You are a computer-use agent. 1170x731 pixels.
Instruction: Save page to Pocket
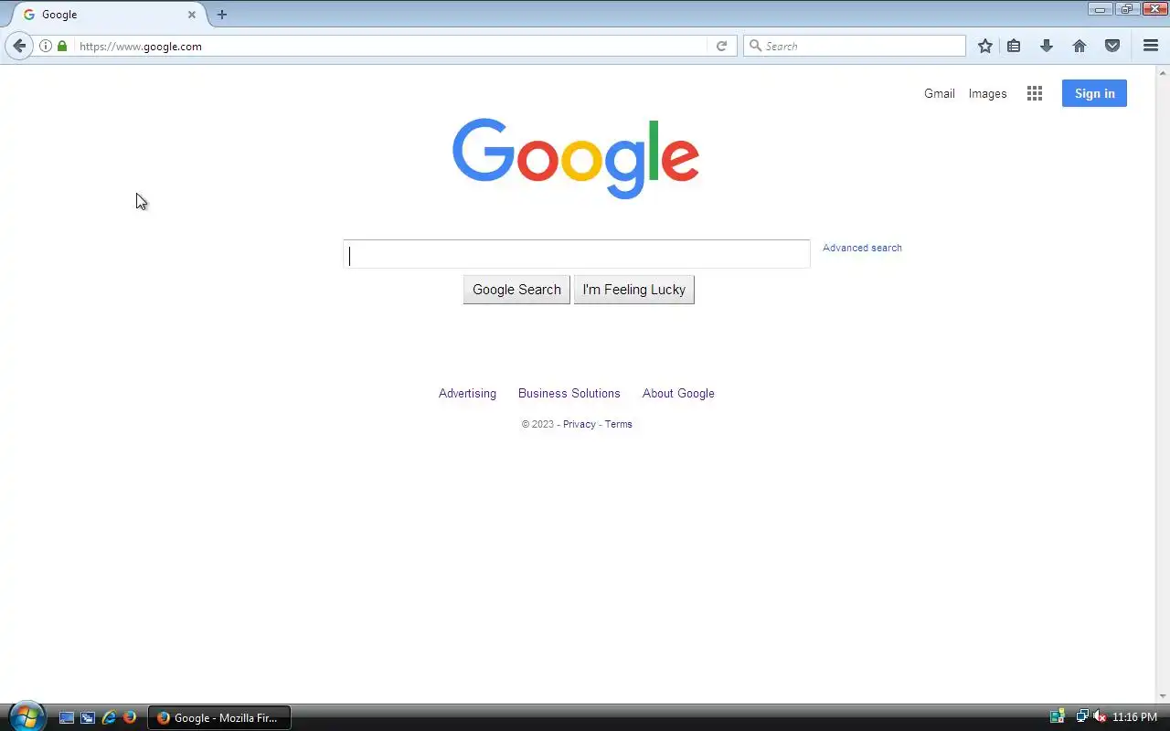coord(1112,46)
